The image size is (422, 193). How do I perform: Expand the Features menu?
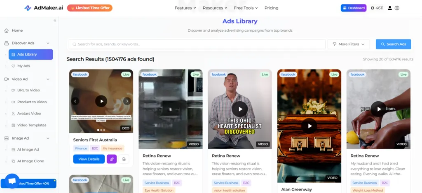click(x=185, y=8)
